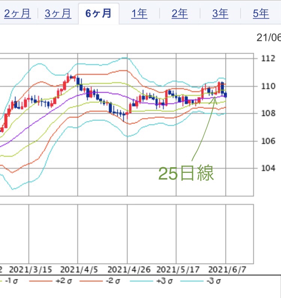The image size is (281, 298).
Task: Click the 110 price axis label
Action: coord(268,86)
